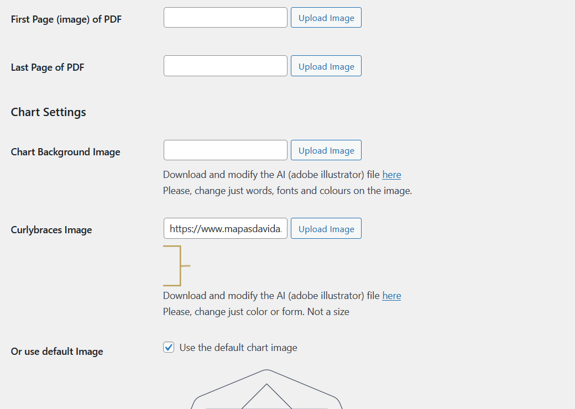Click the Last Page of PDF label
The width and height of the screenshot is (575, 409).
point(48,67)
